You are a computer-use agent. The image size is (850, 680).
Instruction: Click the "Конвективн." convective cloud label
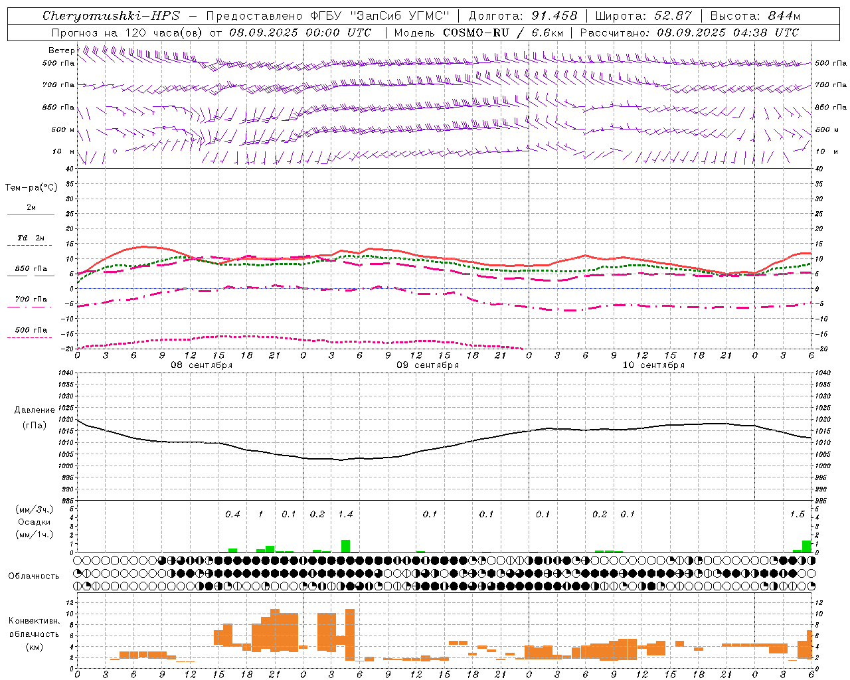click(x=34, y=621)
